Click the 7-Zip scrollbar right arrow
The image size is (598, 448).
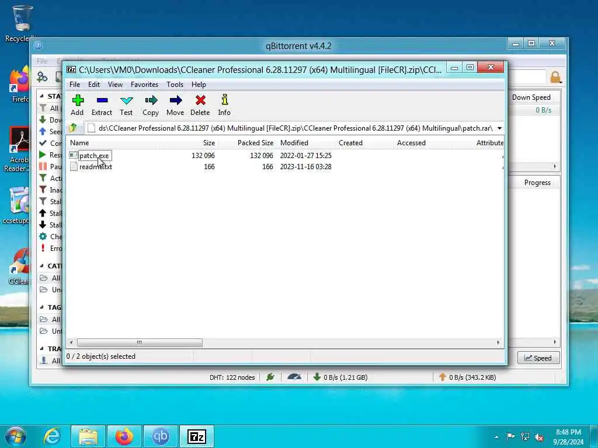point(498,342)
